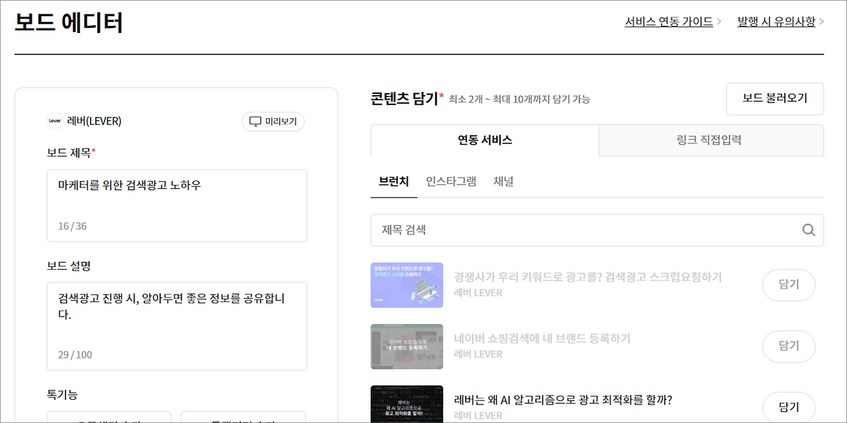This screenshot has width=847, height=423.
Task: Switch to the 인스타그램 tab
Action: [x=451, y=181]
